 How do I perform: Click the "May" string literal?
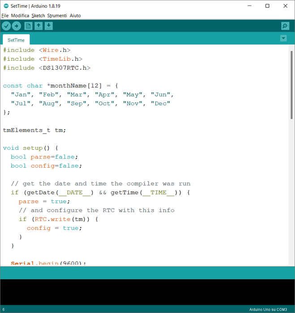click(x=133, y=95)
